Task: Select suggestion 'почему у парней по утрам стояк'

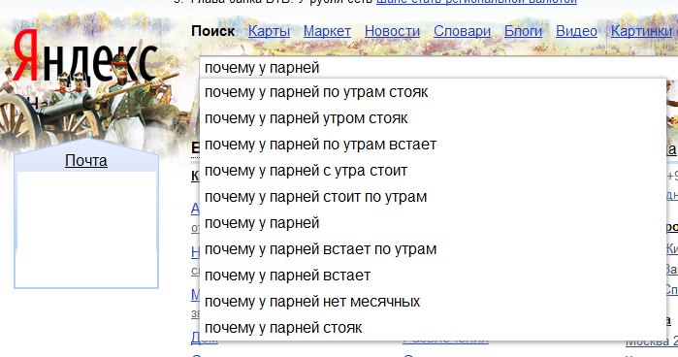Action: pos(433,92)
